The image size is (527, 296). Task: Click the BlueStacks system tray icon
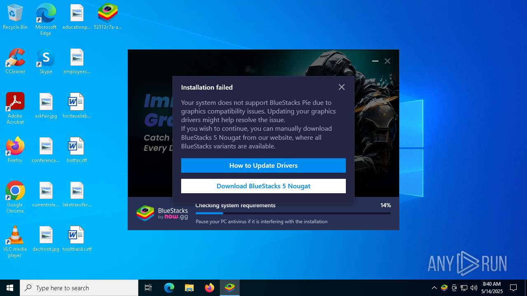point(444,288)
